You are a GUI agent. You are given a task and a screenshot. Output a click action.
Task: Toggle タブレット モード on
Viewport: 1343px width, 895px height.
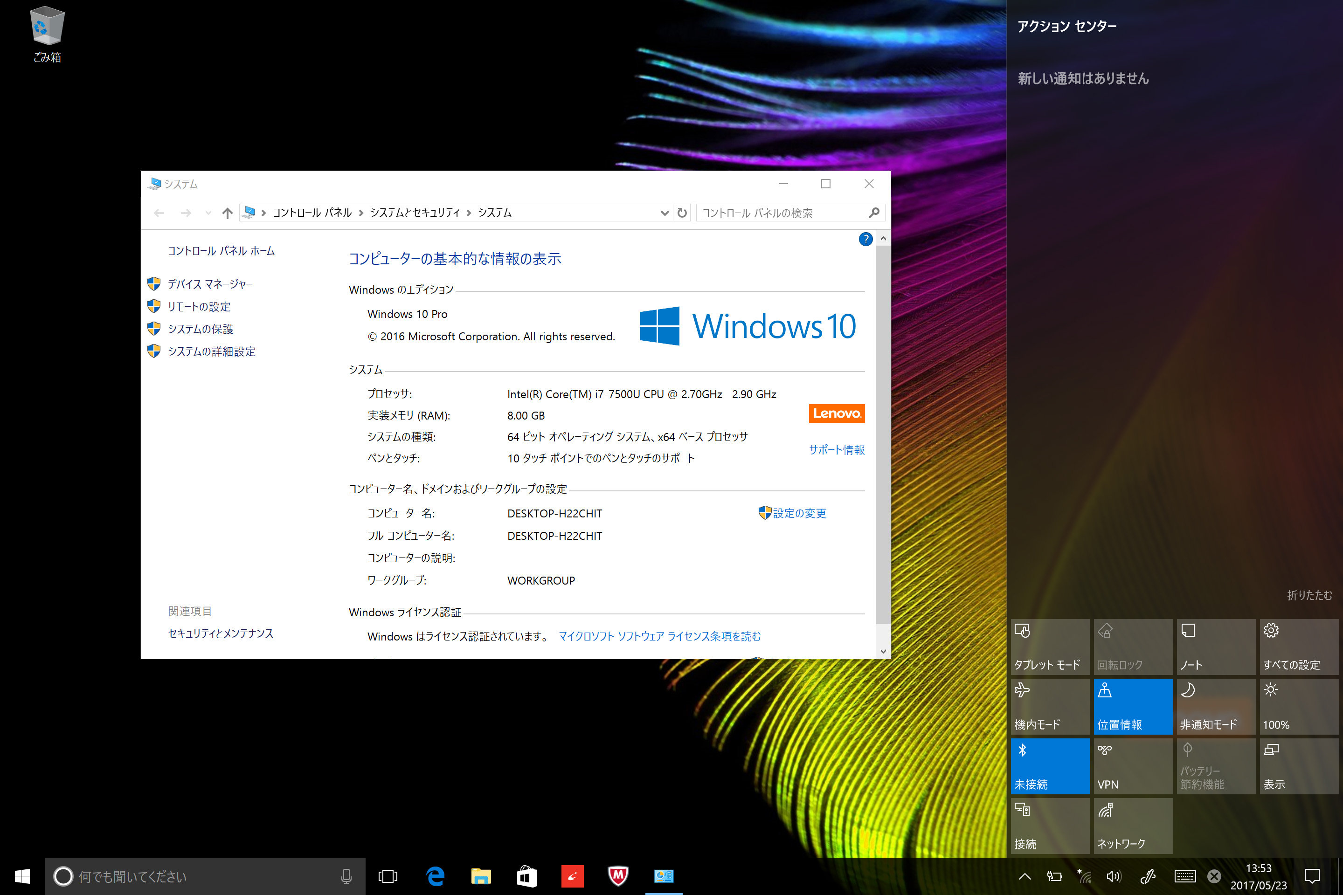point(1050,647)
